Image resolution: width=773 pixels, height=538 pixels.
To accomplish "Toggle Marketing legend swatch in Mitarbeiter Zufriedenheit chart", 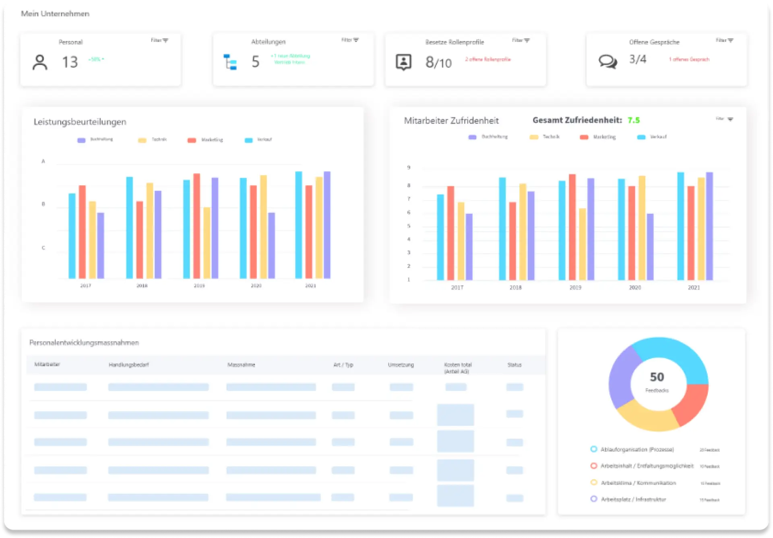I will coord(584,137).
